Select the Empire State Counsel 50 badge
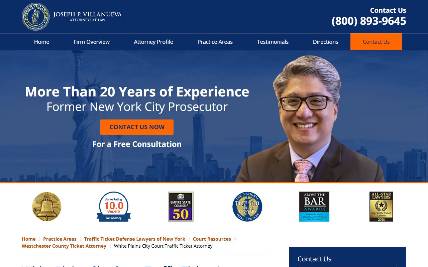 tap(181, 207)
